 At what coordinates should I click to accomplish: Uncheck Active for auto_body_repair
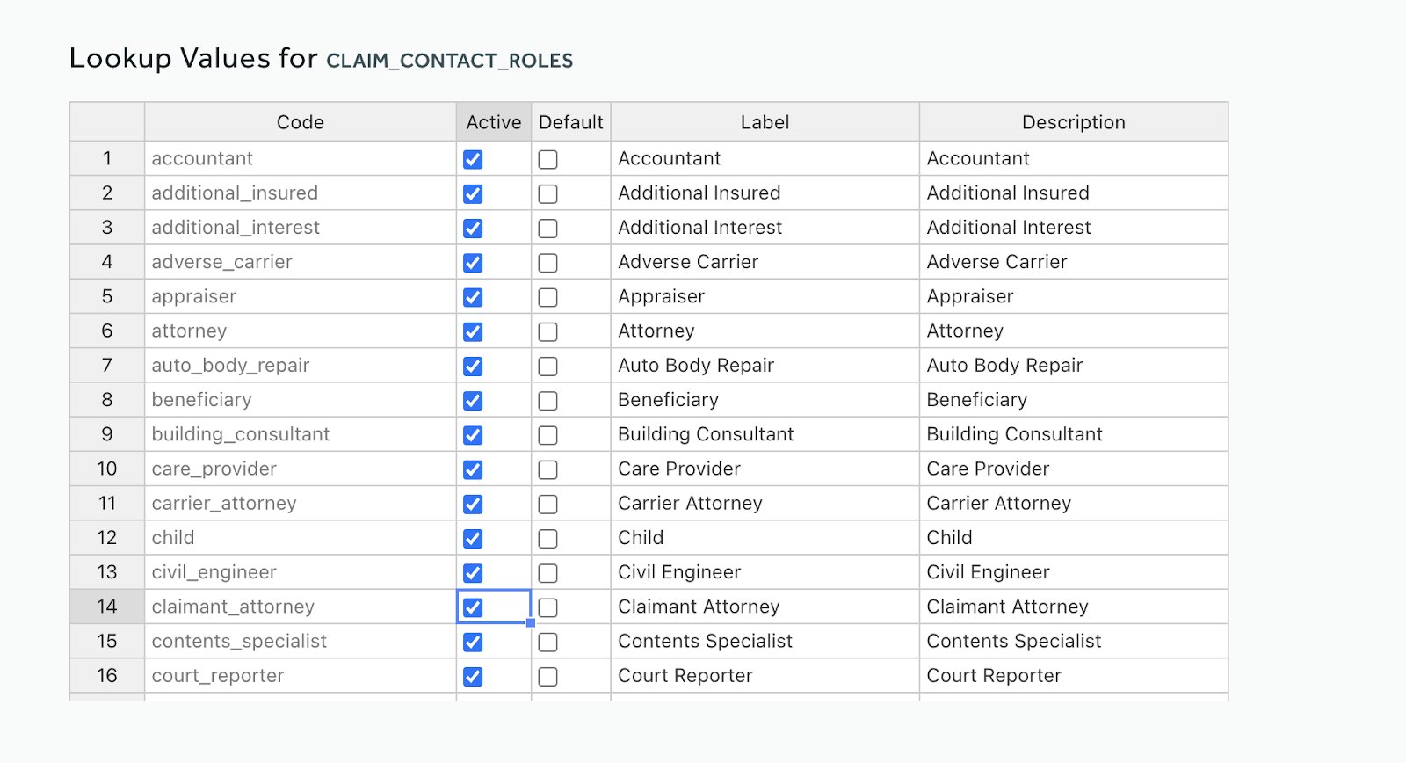[473, 366]
